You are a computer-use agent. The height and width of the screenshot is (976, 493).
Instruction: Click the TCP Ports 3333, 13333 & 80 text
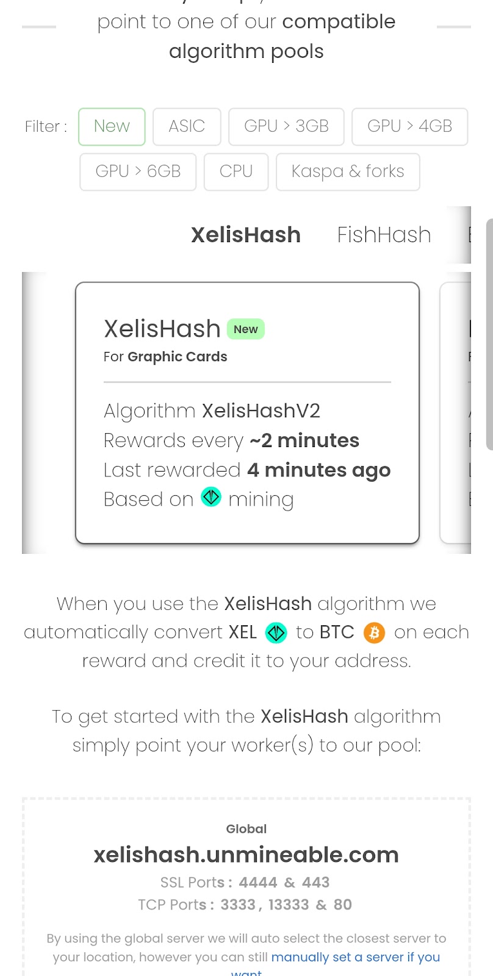tap(245, 905)
